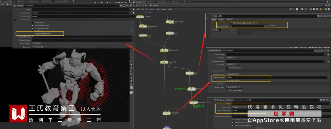Click plus button beside Number of Points
This screenshot has height=129, width=331.
tap(265, 26)
